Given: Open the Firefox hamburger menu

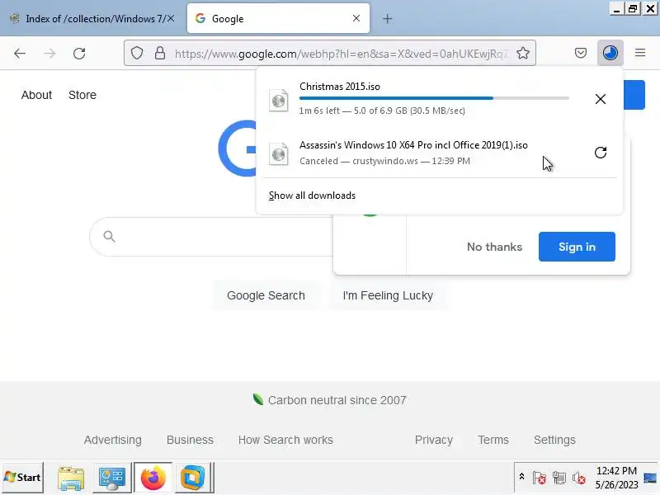Looking at the screenshot, I should coord(640,53).
